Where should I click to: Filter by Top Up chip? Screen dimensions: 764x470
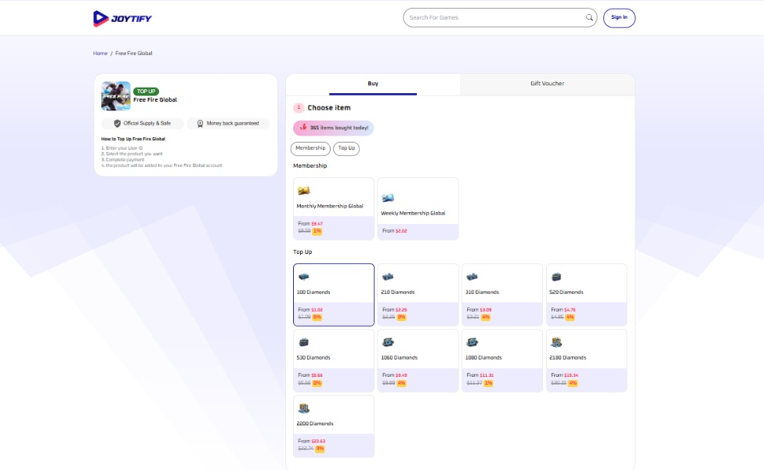pyautogui.click(x=346, y=148)
